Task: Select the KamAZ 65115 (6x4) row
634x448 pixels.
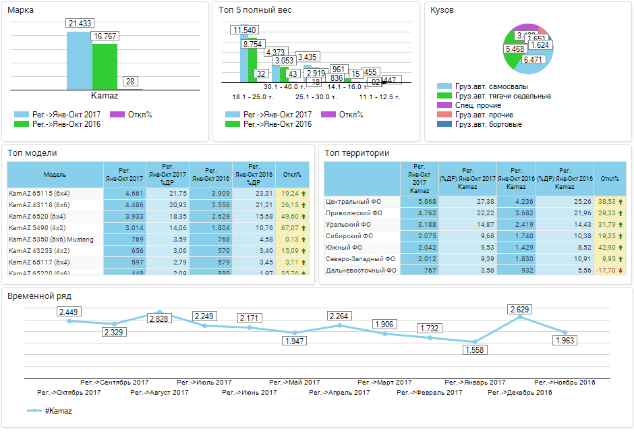Action: (158, 193)
